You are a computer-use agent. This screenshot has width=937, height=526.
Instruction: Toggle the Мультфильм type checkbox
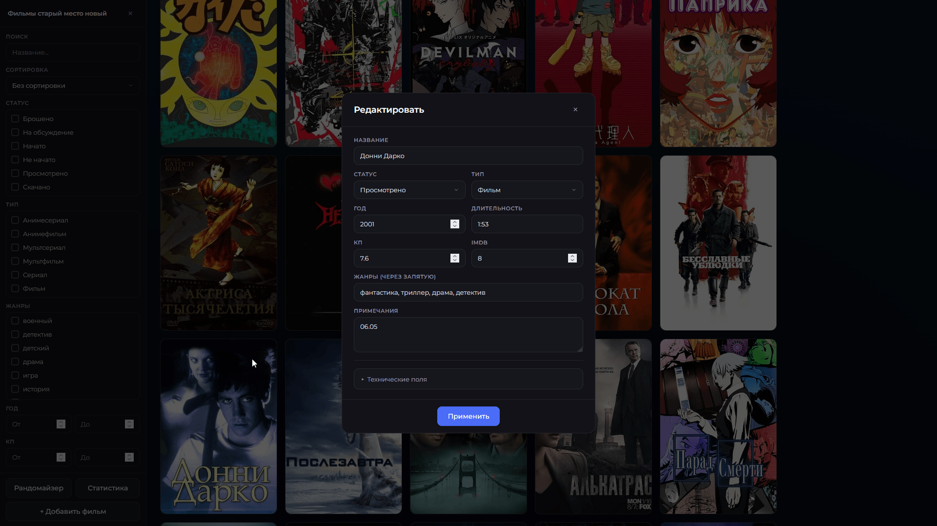pos(15,261)
